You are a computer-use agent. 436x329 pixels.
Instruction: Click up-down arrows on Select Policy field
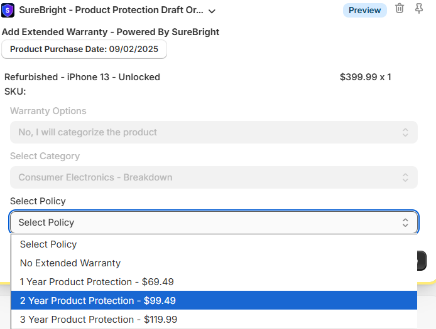click(x=405, y=222)
